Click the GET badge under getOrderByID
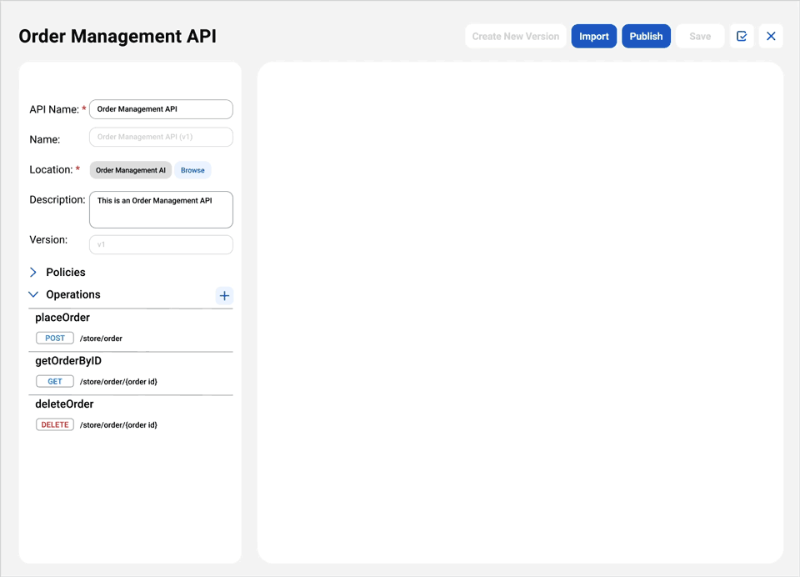The image size is (800, 577). pos(54,381)
